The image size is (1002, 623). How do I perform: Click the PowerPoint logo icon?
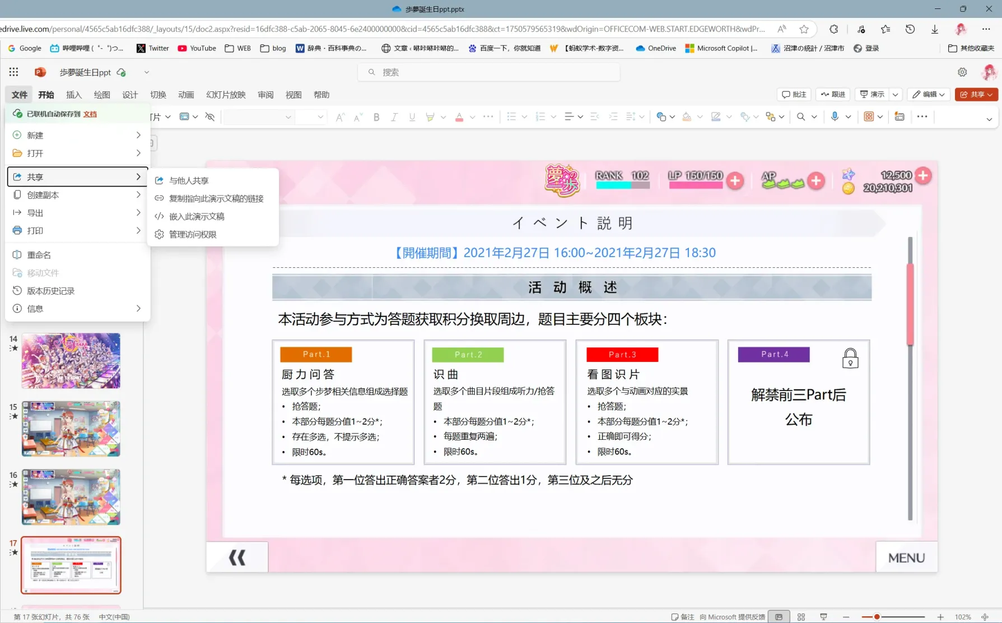click(x=40, y=72)
